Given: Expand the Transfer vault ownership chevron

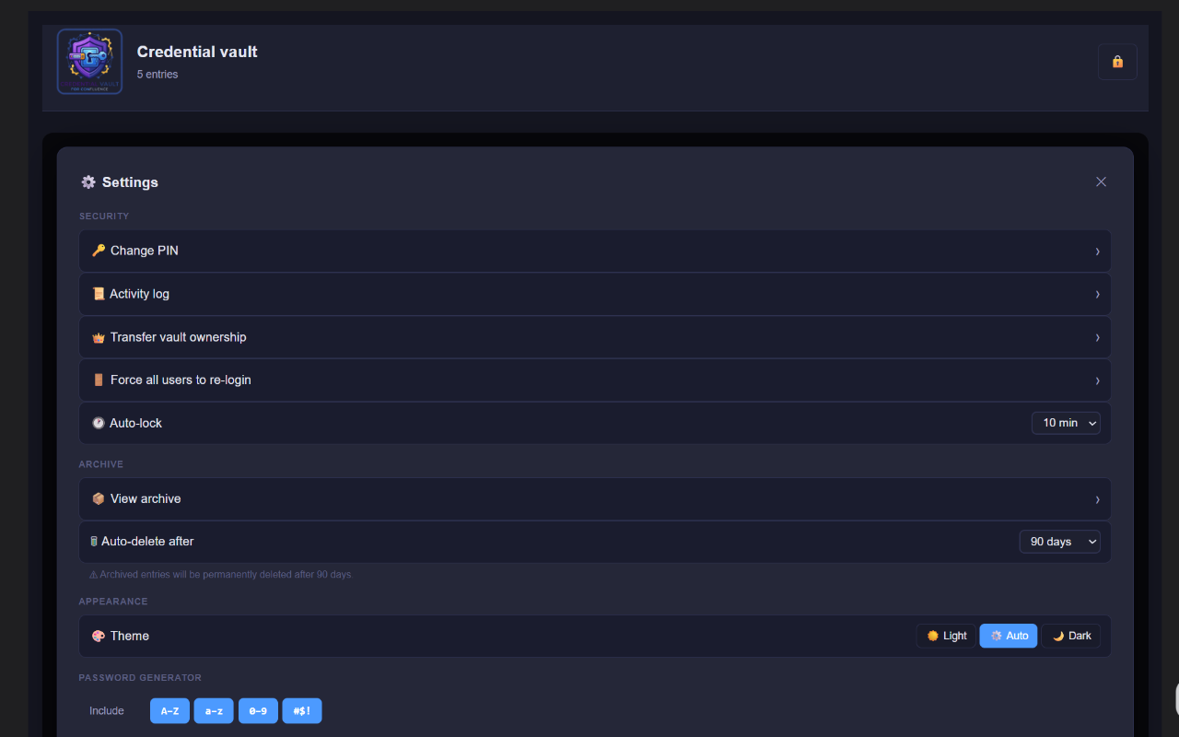Looking at the screenshot, I should [1097, 338].
